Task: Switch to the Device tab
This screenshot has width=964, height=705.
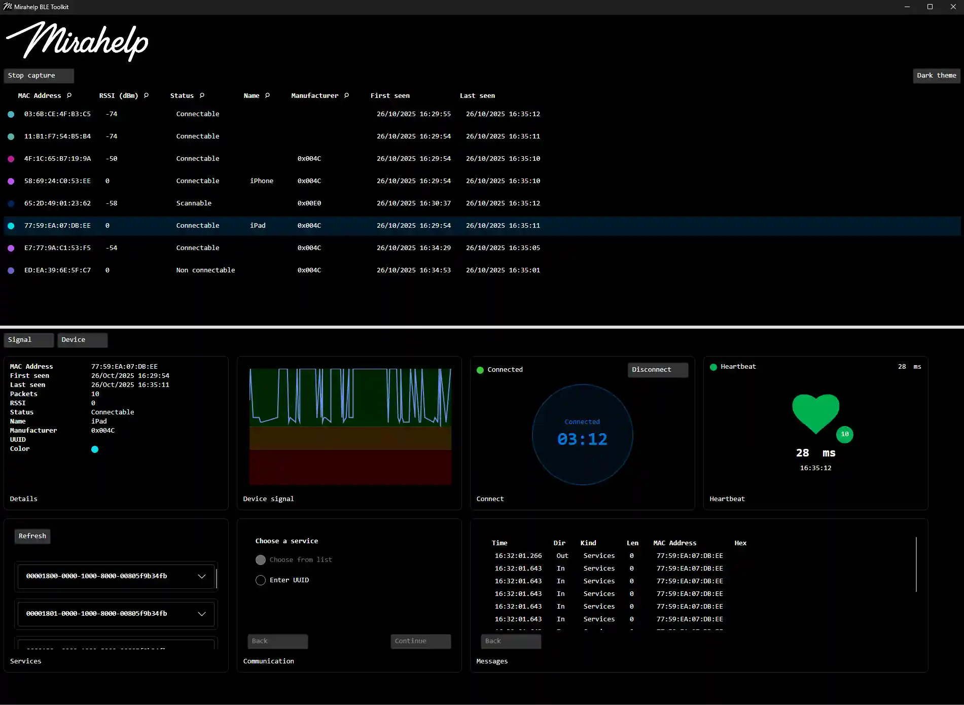Action: [x=82, y=340]
